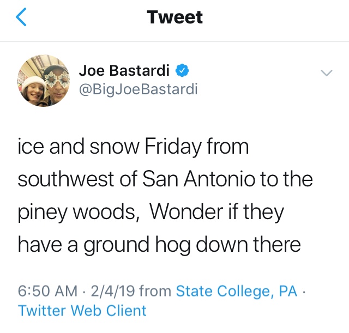Click the blue verified badge
349x333 pixels.
(183, 70)
